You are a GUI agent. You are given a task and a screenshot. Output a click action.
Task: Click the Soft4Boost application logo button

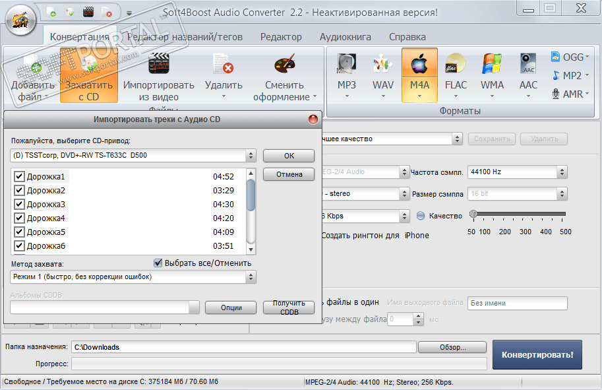click(x=21, y=20)
